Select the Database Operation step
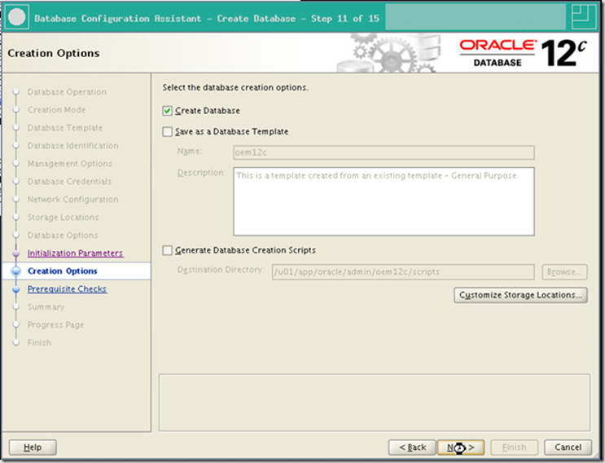Screen dimensions: 605x463 67,92
